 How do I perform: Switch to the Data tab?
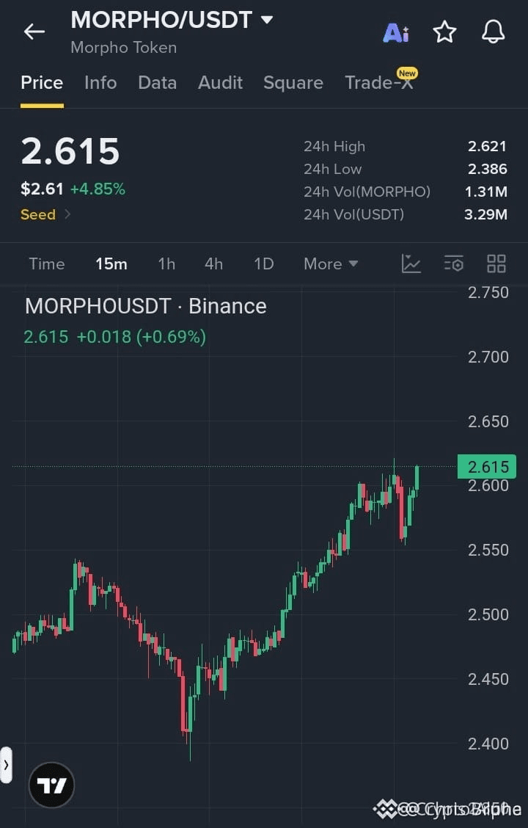point(157,82)
